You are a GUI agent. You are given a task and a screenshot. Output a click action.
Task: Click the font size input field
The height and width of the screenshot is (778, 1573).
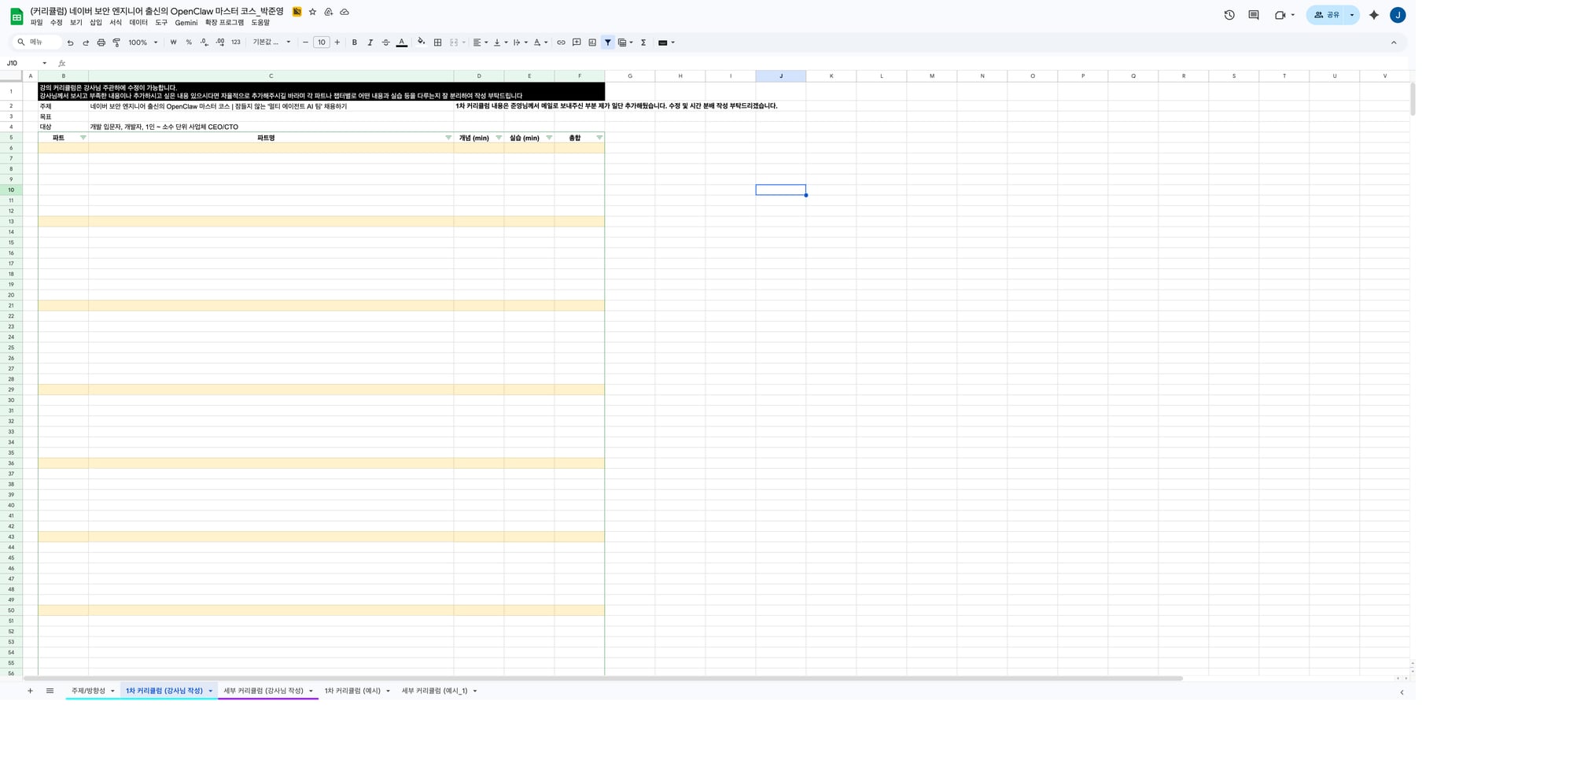321,42
